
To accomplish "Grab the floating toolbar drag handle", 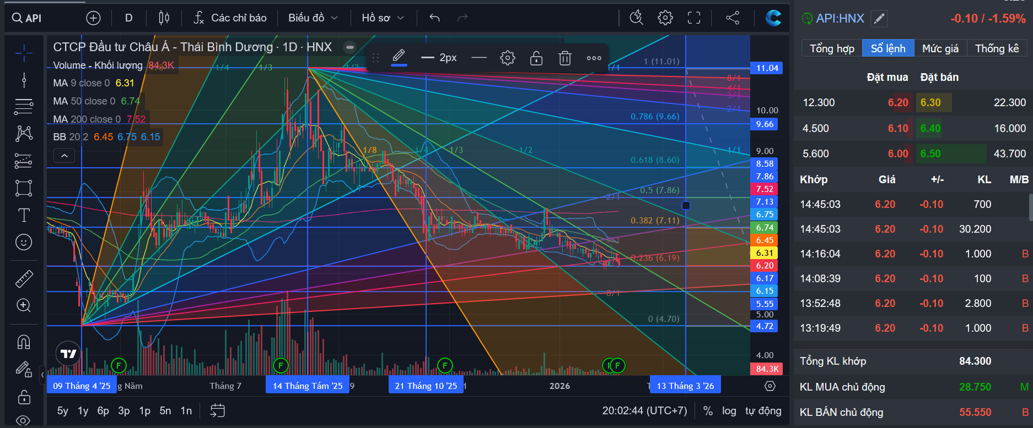I will coord(375,58).
